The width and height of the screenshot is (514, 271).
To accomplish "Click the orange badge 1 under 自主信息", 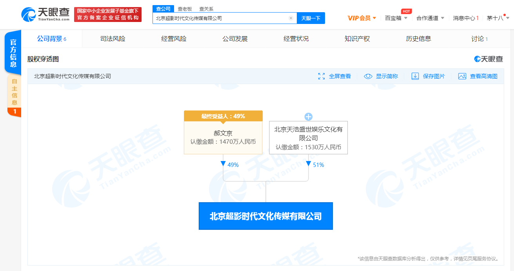I will coord(15,112).
